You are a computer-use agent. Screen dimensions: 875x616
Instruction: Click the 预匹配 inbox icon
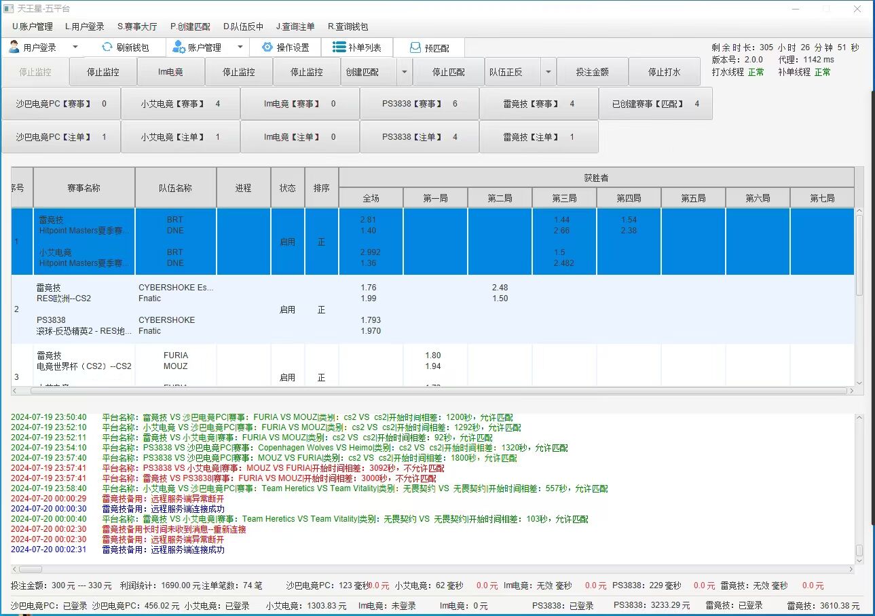415,48
